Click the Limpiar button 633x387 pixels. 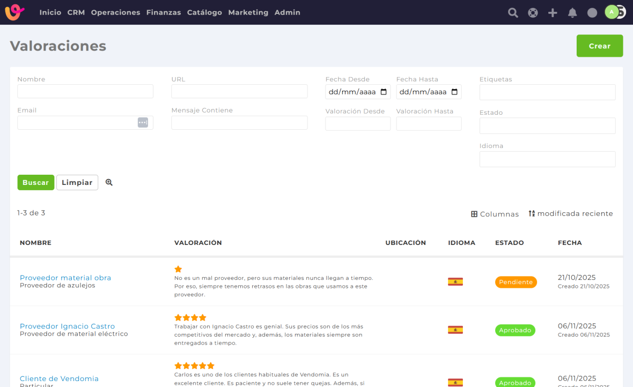[77, 183]
